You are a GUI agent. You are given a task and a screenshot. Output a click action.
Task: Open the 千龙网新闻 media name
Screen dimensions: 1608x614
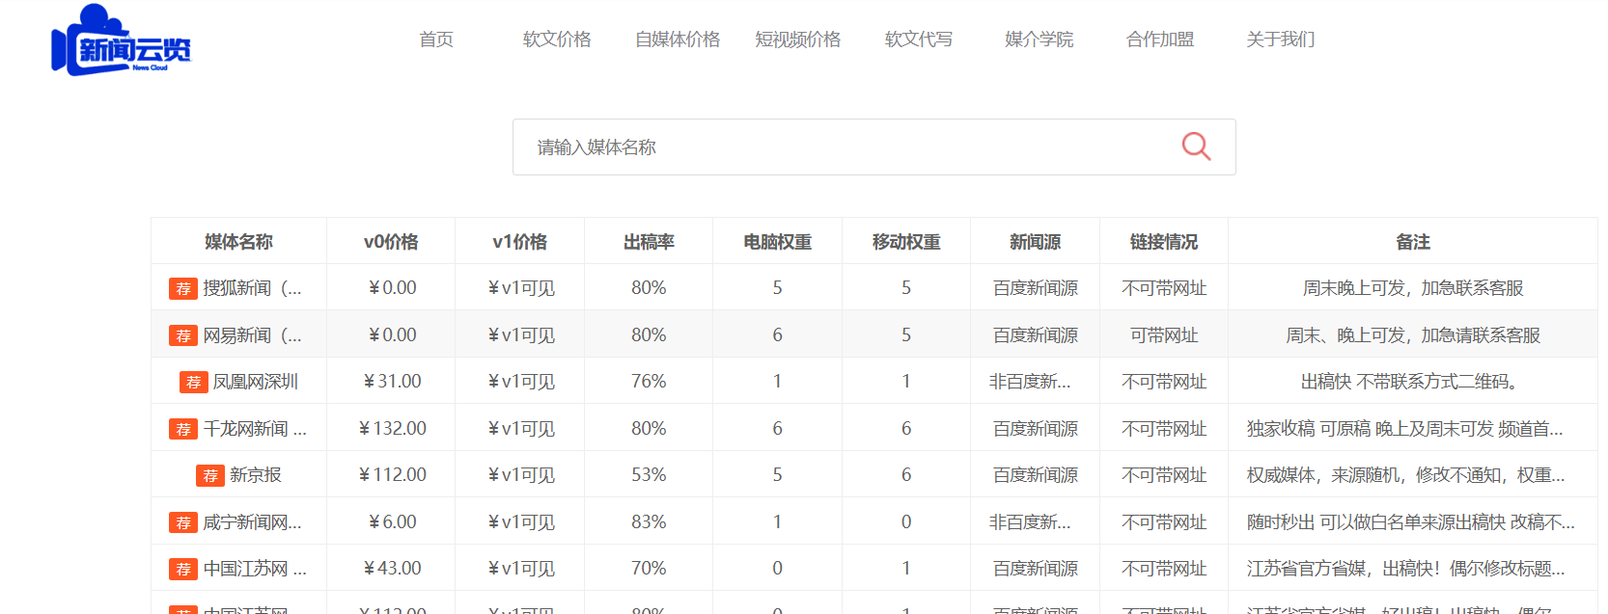tap(255, 429)
